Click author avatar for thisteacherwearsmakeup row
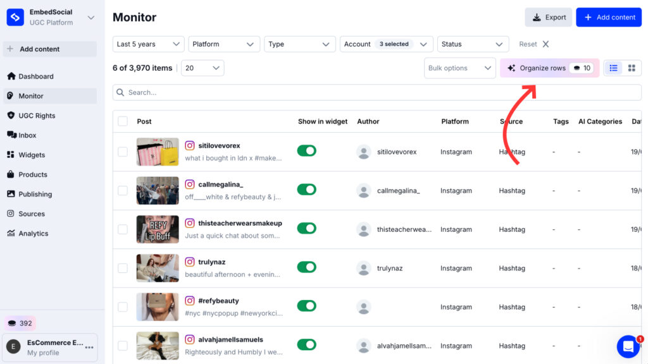648x364 pixels. click(364, 229)
